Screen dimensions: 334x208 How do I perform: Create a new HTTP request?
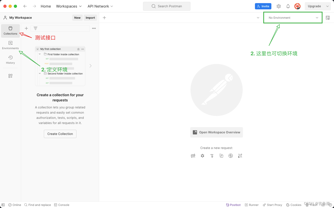coord(193,156)
